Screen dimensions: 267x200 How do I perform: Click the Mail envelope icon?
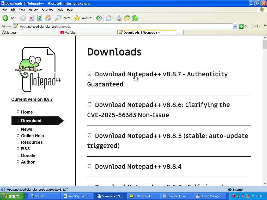tap(108, 18)
